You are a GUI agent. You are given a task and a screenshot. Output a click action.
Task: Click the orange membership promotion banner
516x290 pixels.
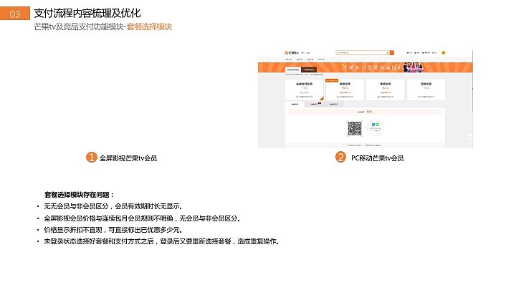pyautogui.click(x=365, y=67)
